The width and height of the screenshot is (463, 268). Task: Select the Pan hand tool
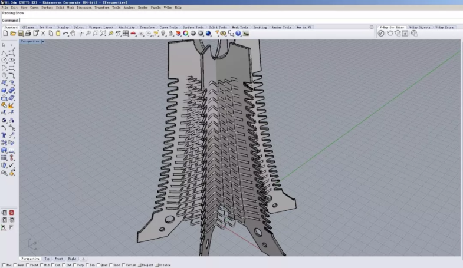click(73, 34)
